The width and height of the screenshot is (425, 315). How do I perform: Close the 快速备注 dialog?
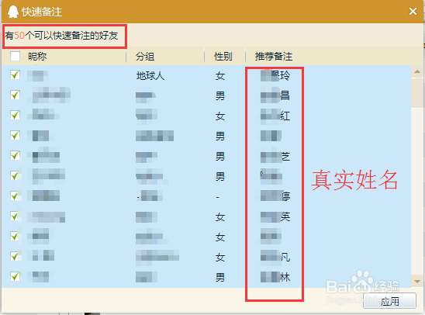pos(413,12)
